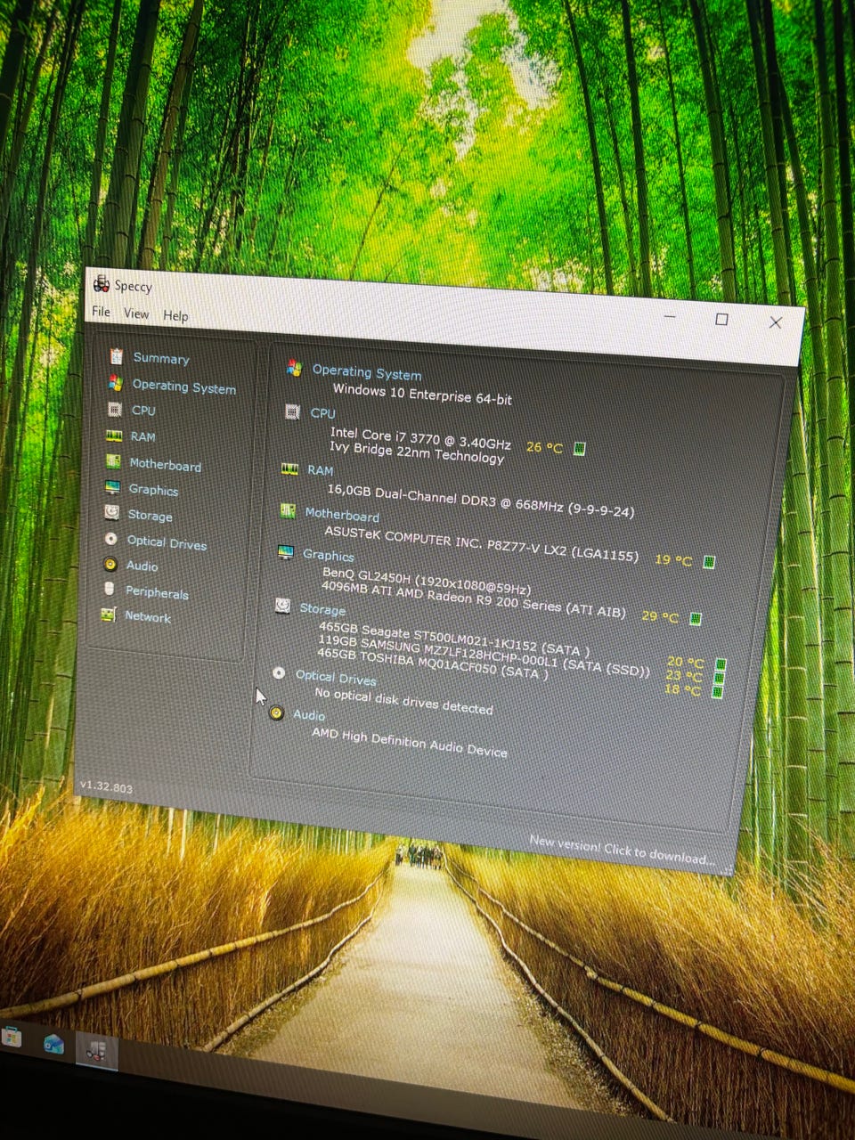The width and height of the screenshot is (855, 1140).
Task: Click the graphics temperature value '29 °C'
Action: (660, 615)
